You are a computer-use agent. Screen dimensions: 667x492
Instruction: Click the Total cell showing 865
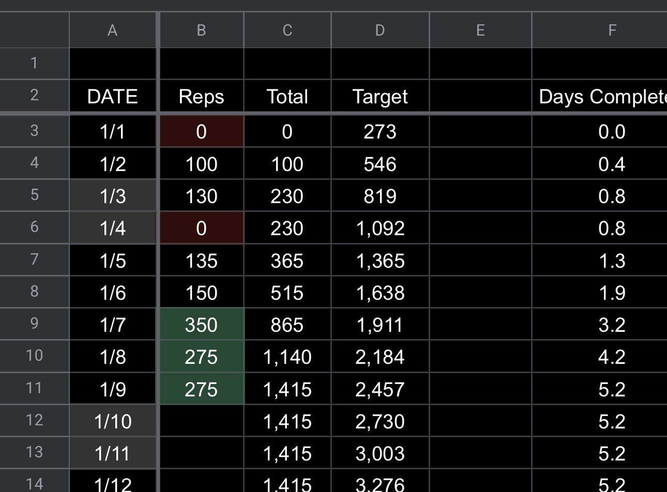(x=287, y=325)
